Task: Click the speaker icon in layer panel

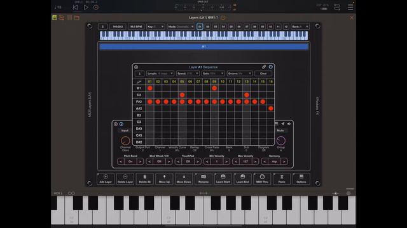Action: (x=289, y=124)
